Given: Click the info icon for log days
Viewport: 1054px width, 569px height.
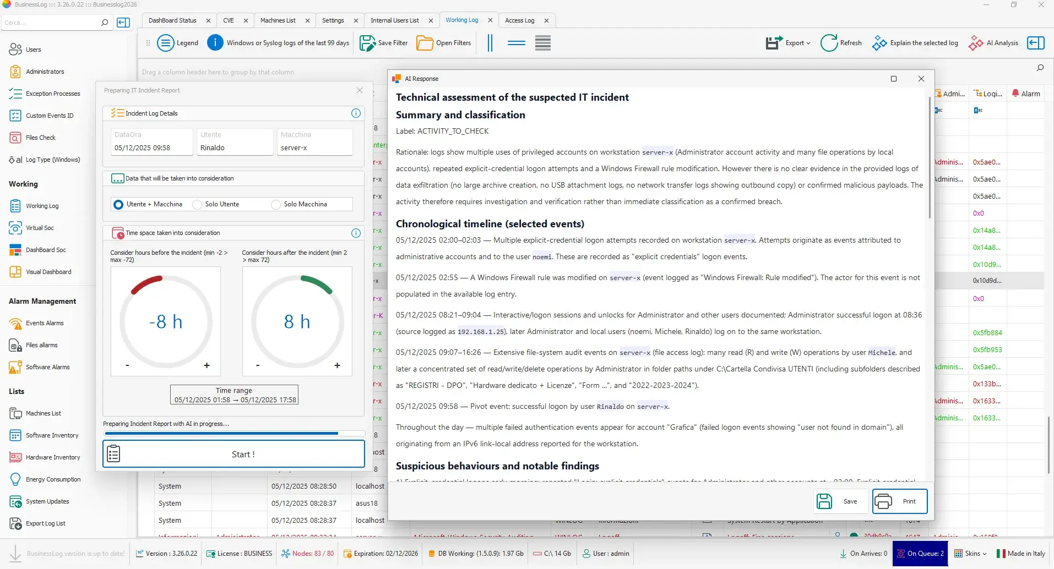Looking at the screenshot, I should point(215,43).
